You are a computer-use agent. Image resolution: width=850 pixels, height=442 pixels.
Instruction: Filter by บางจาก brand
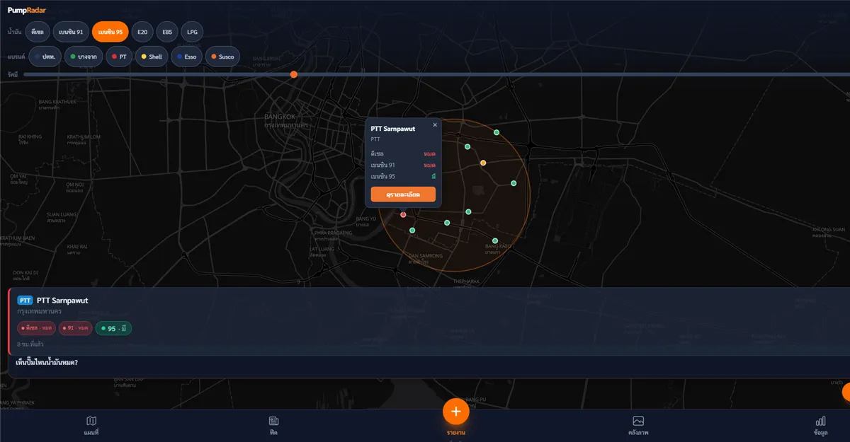pyautogui.click(x=84, y=57)
